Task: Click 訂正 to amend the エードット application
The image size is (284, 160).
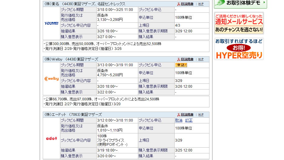Action: point(189,120)
